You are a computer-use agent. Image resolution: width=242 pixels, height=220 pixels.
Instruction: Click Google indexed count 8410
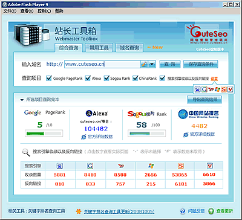(x=90, y=175)
